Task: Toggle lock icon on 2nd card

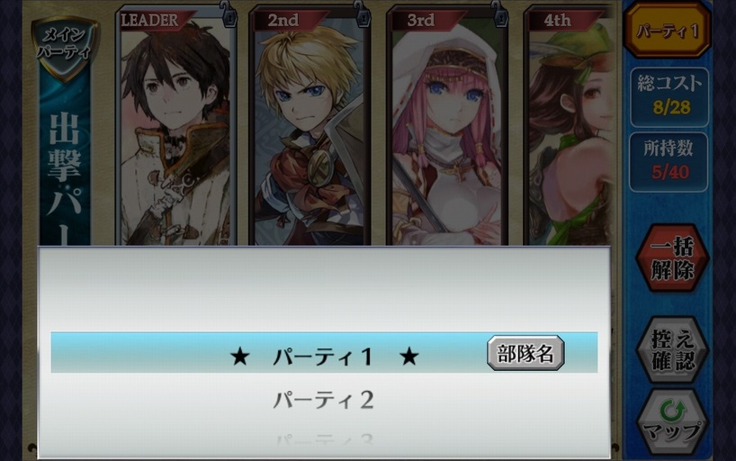Action: tap(362, 14)
